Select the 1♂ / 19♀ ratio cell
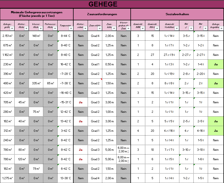The width and height of the screenshot is (224, 183). (169, 74)
